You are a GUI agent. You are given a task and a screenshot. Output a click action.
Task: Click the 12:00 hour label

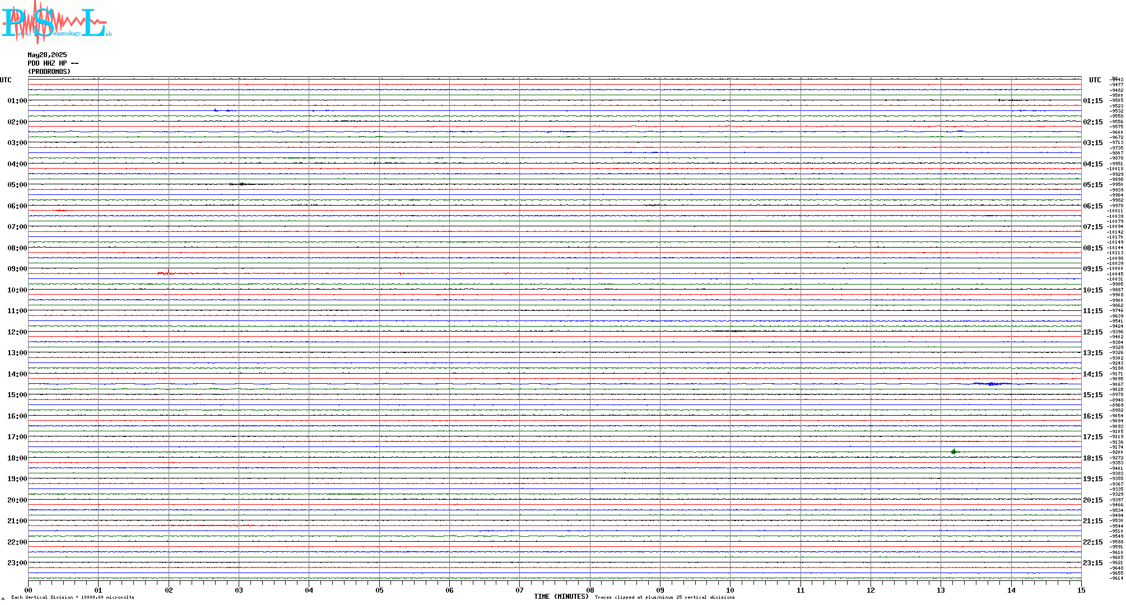pos(17,332)
